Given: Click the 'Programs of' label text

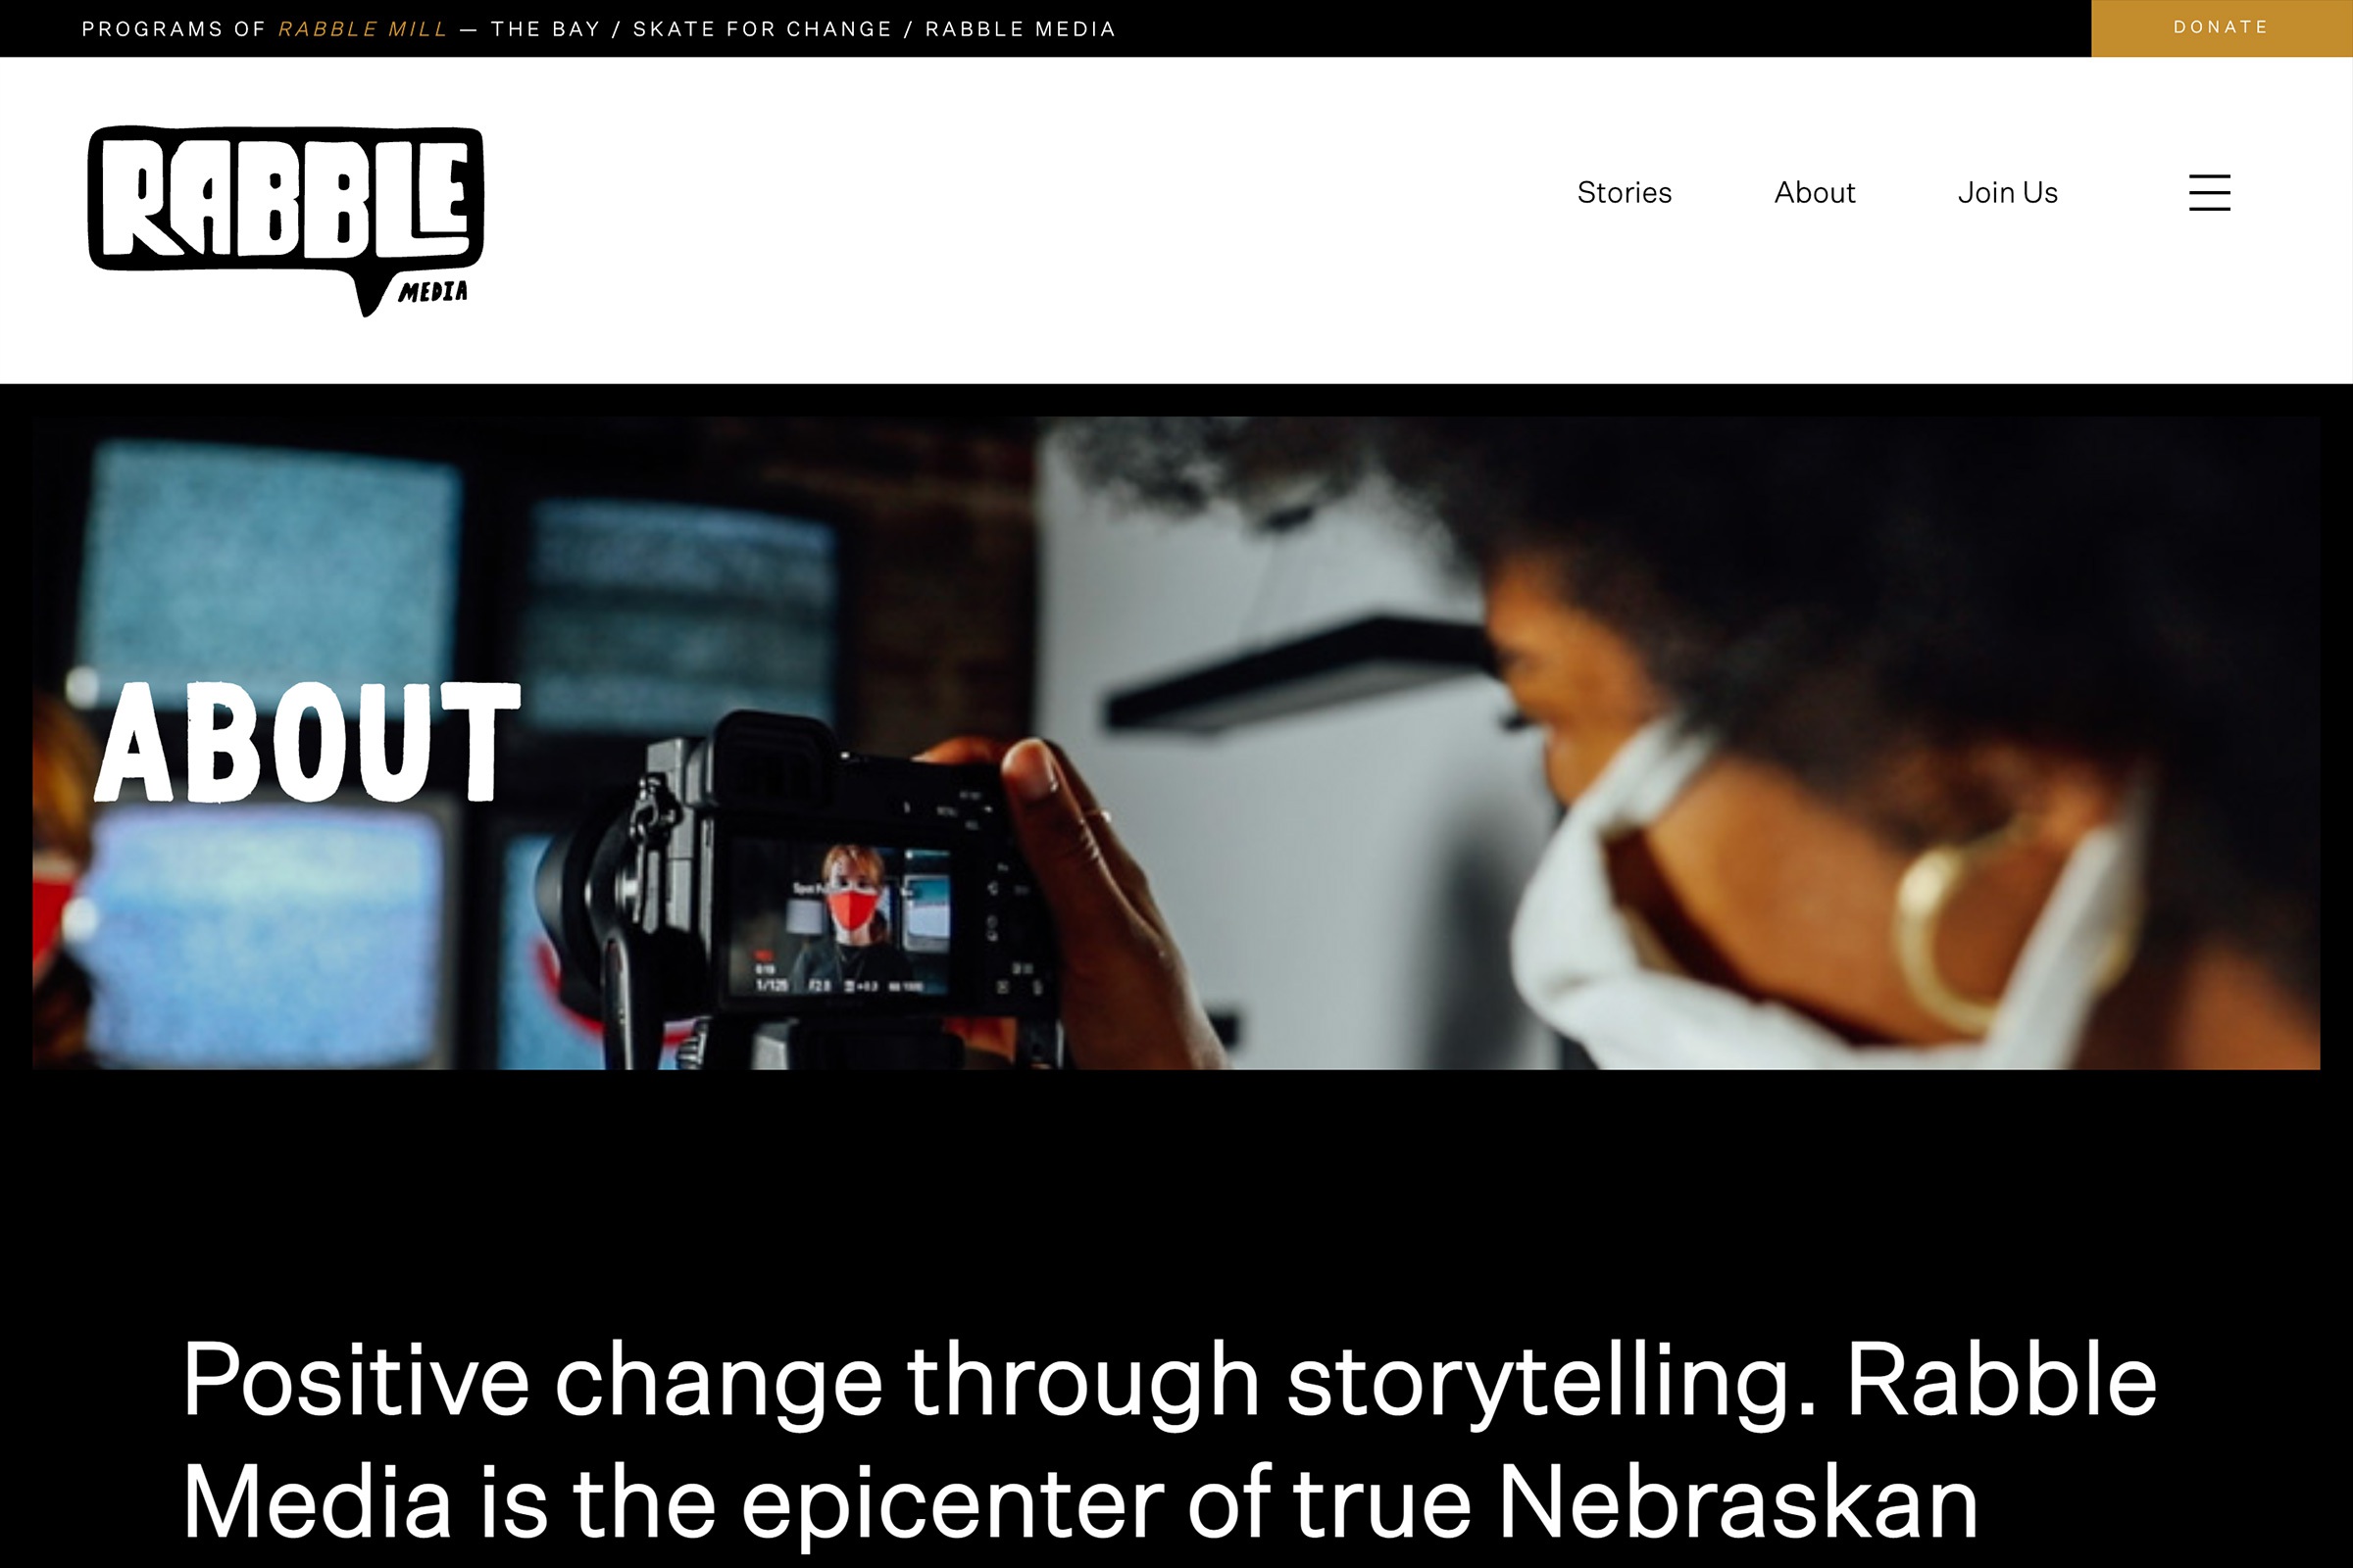Looking at the screenshot, I should pyautogui.click(x=174, y=29).
